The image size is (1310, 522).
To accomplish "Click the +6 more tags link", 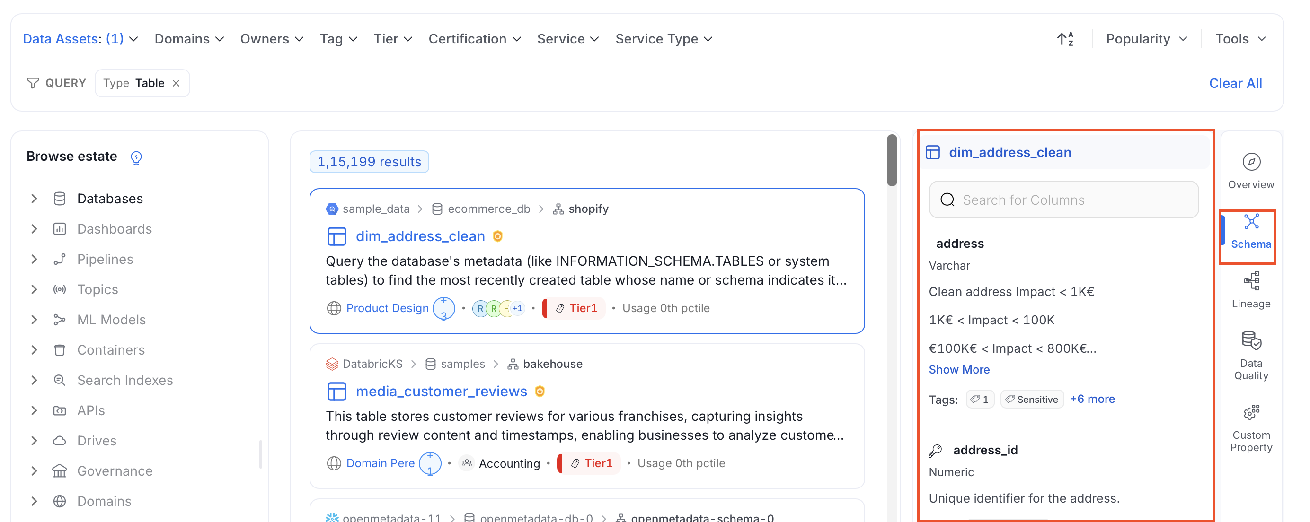I will click(x=1092, y=399).
